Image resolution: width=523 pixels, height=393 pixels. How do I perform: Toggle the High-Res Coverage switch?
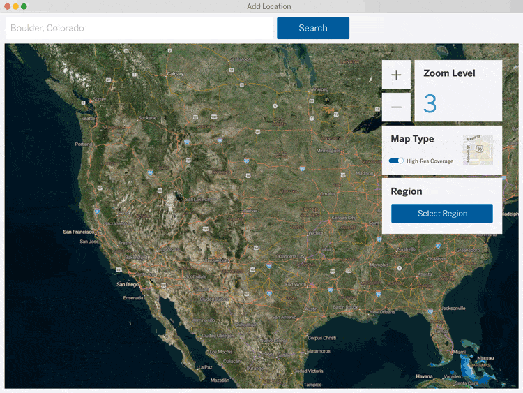[x=396, y=161]
